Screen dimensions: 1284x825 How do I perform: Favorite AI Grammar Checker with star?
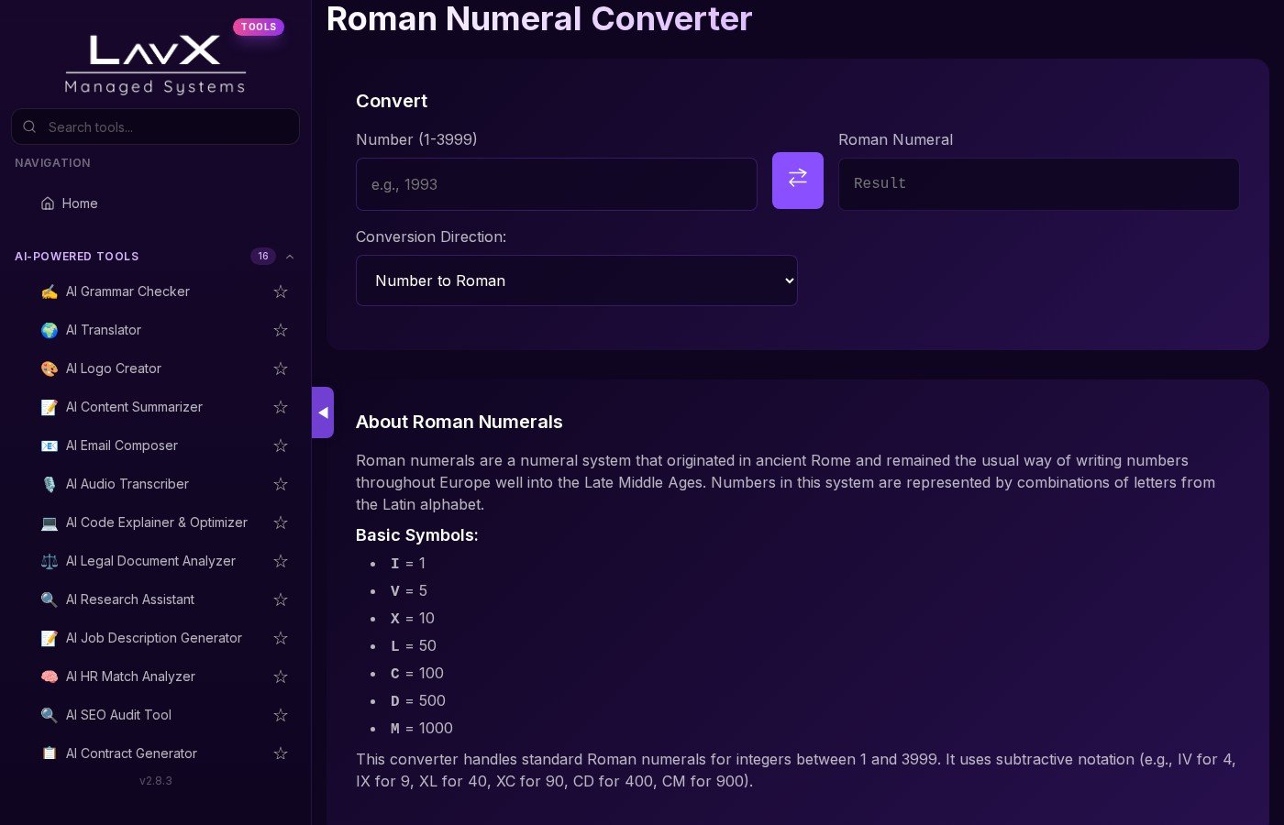coord(281,291)
